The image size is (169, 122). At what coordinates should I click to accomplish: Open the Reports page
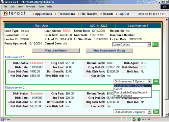click(108, 14)
